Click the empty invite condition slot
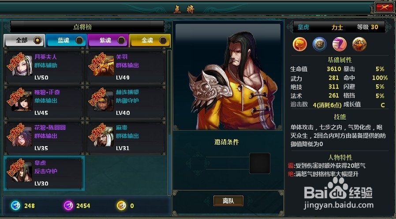396x219 pixels. coord(260,163)
